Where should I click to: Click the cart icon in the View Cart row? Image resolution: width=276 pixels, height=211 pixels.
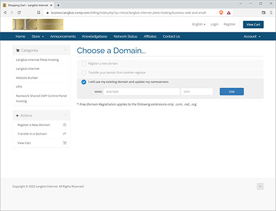point(65,143)
